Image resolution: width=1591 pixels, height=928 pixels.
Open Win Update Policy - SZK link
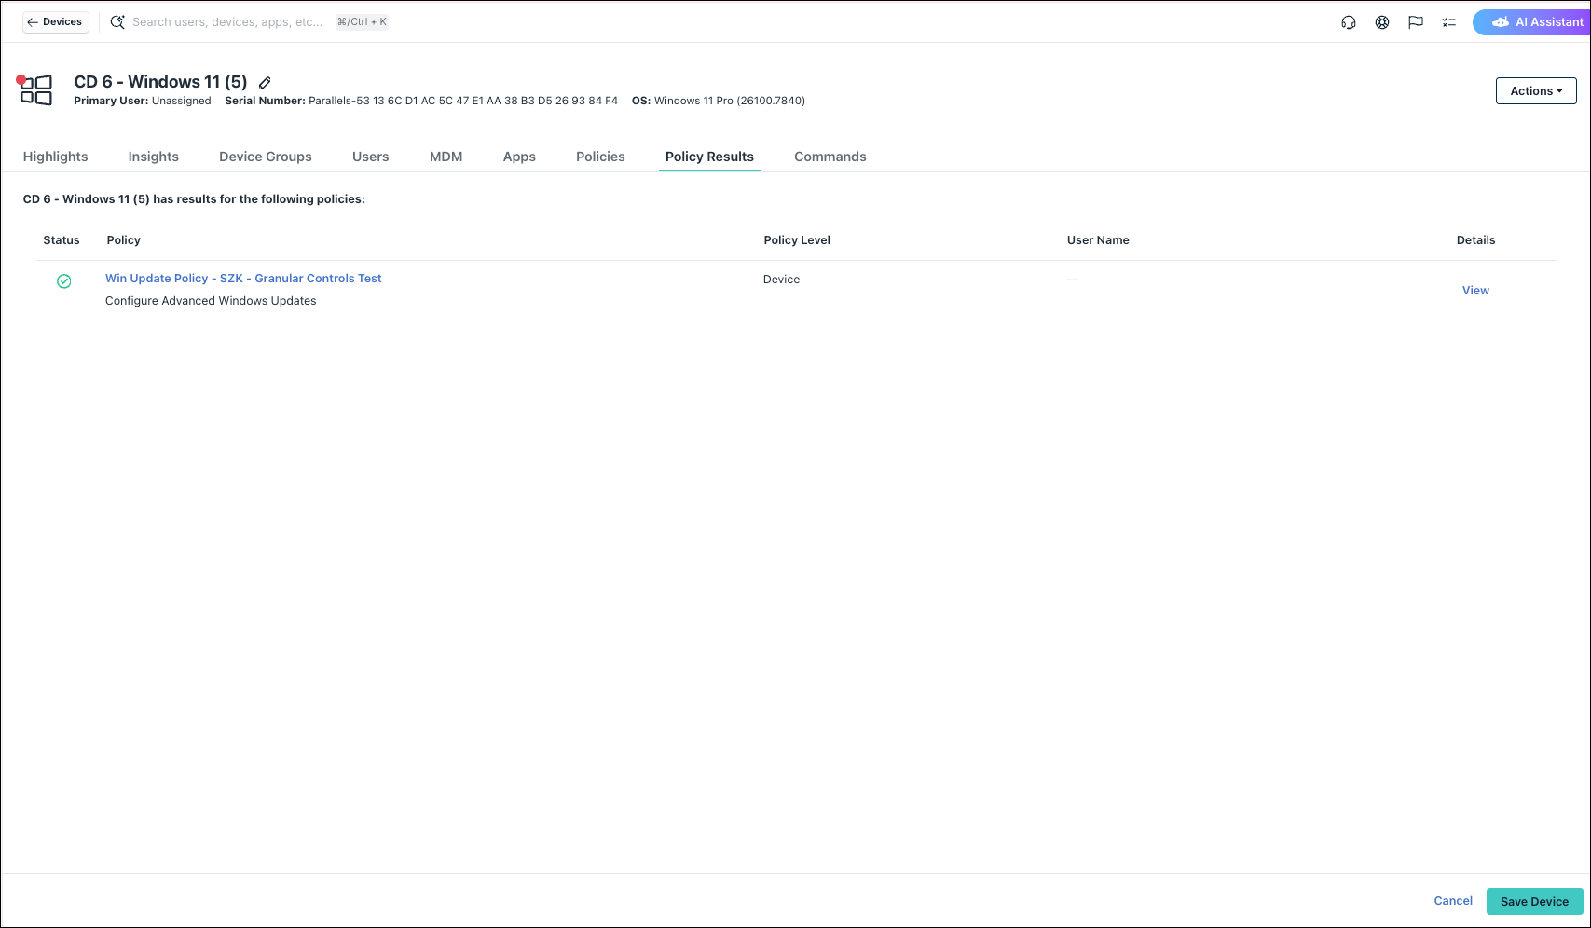click(x=243, y=279)
